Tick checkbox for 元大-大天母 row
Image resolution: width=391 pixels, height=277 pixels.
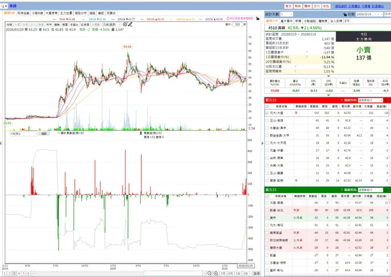[x=267, y=143]
